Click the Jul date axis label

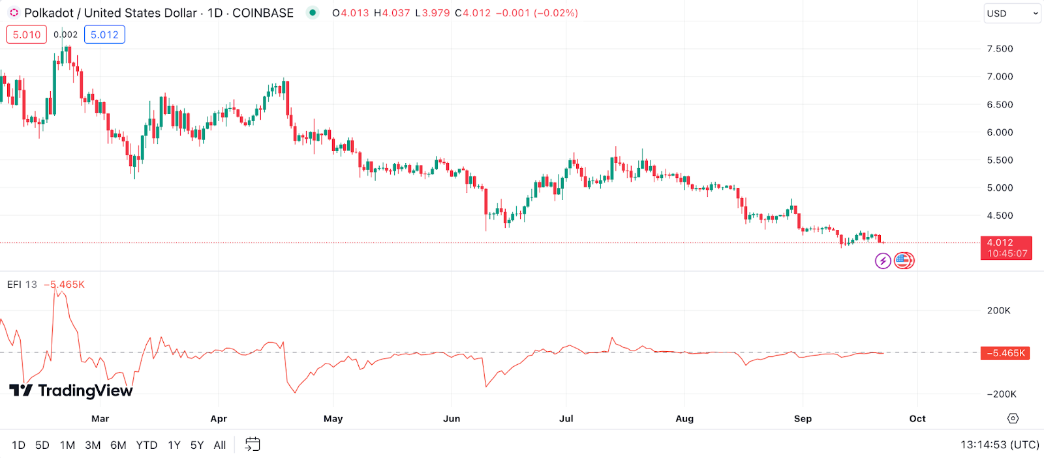tap(566, 419)
